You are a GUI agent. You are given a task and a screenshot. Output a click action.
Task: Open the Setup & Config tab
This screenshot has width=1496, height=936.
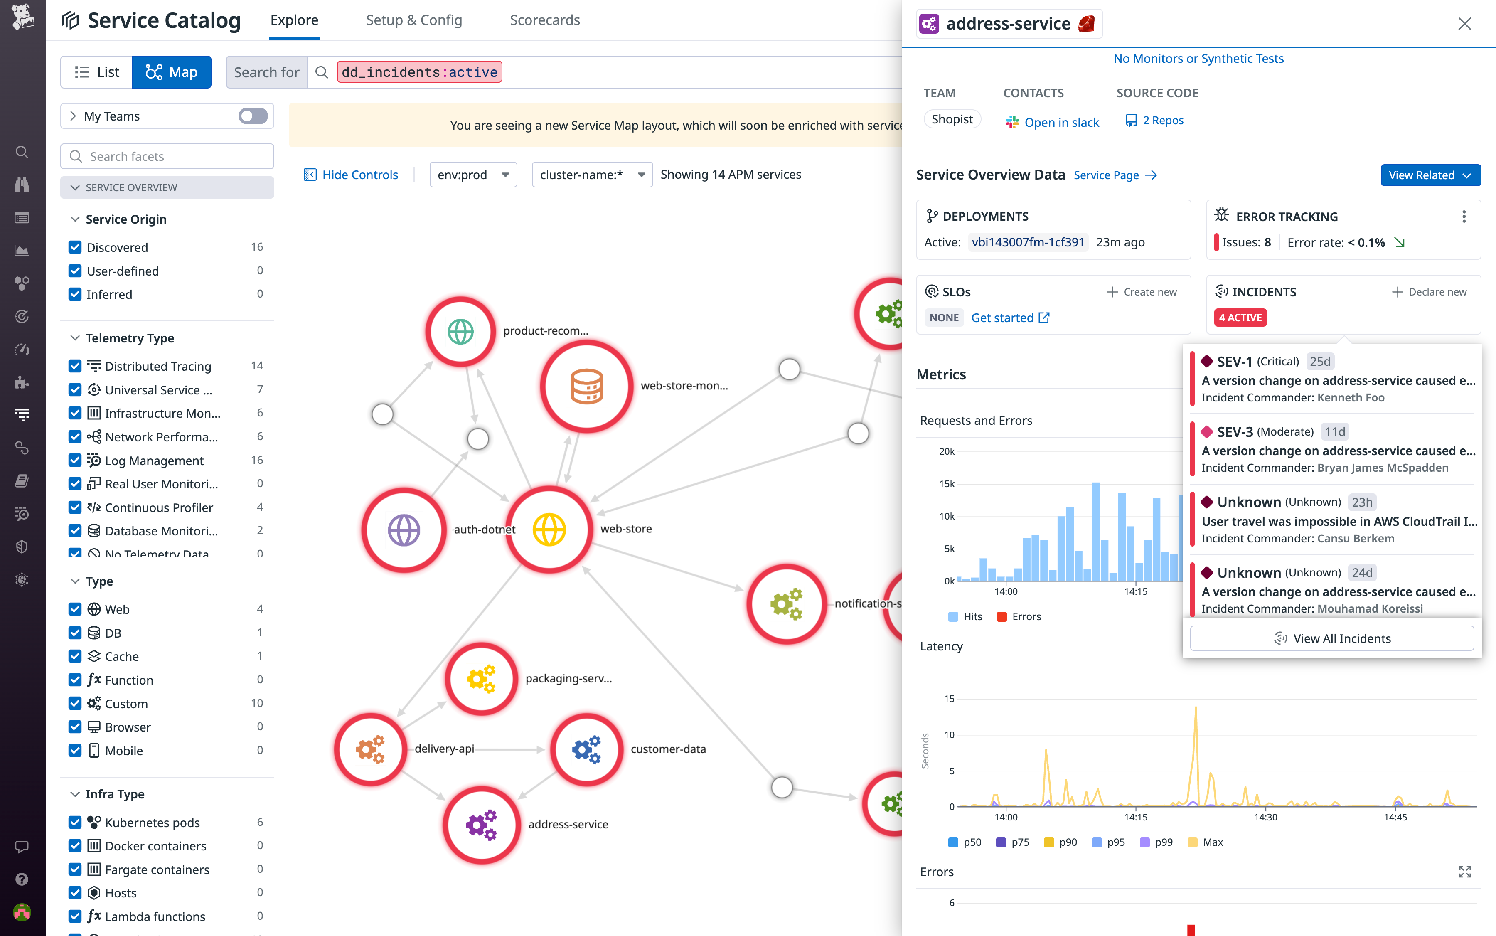point(414,20)
